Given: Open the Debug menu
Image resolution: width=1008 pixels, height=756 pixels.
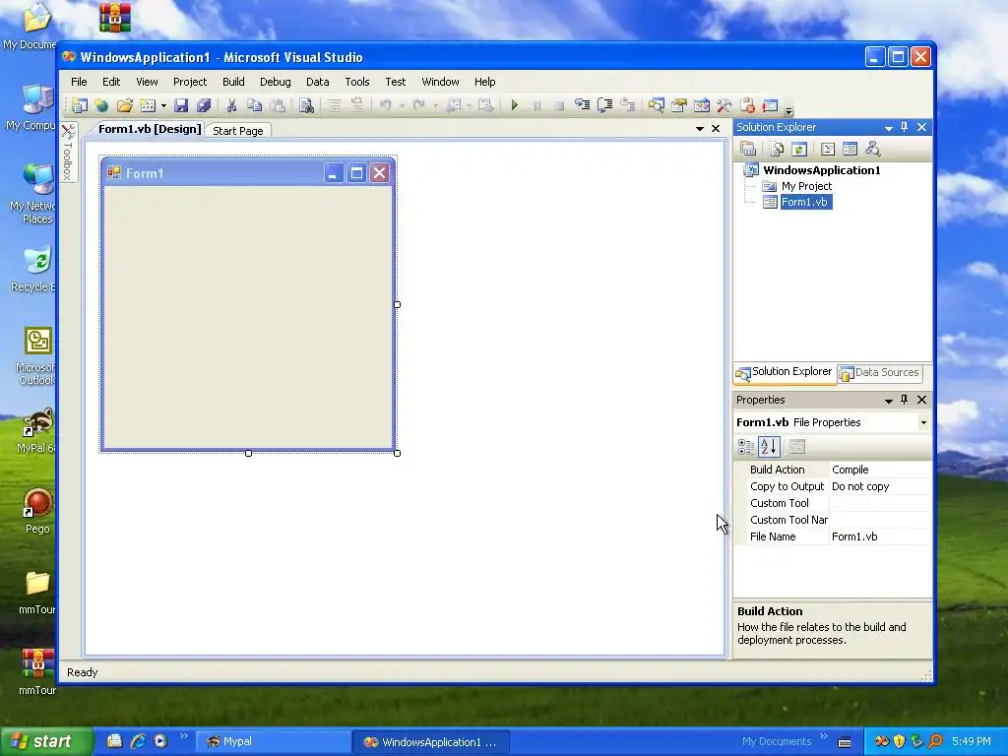Looking at the screenshot, I should 276,82.
